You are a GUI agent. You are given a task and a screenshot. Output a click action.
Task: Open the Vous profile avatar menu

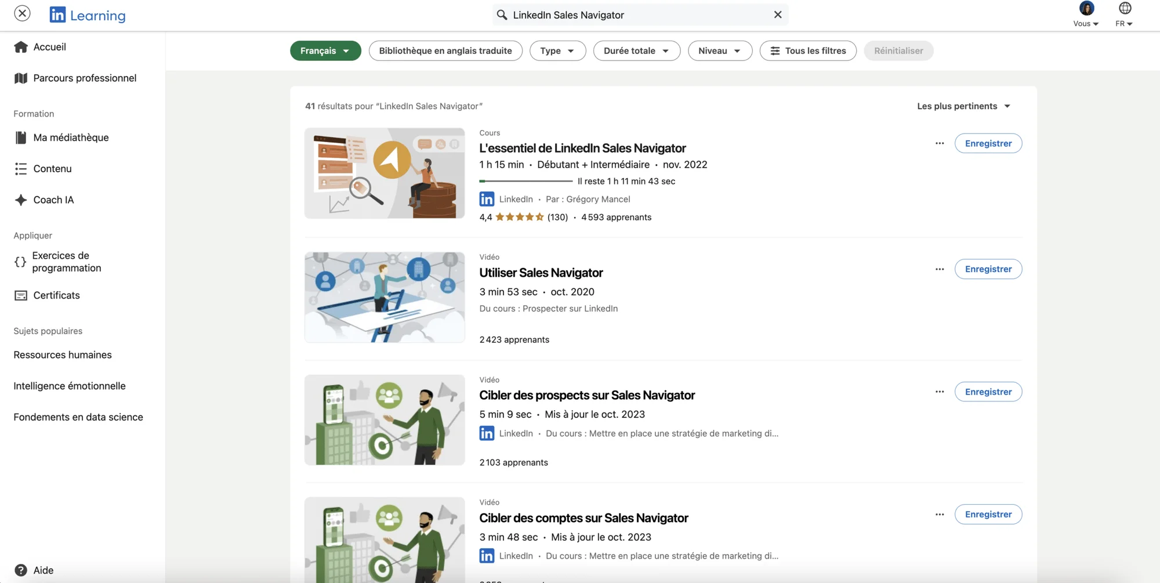[1086, 15]
